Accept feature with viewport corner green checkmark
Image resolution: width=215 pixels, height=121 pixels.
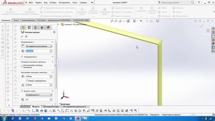click(x=201, y=26)
